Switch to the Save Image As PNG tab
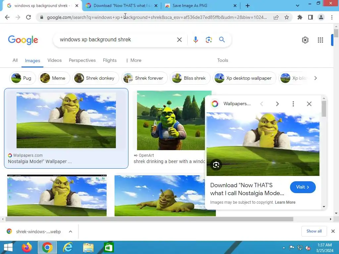Viewport: 339px width, 254px height. pyautogui.click(x=190, y=6)
